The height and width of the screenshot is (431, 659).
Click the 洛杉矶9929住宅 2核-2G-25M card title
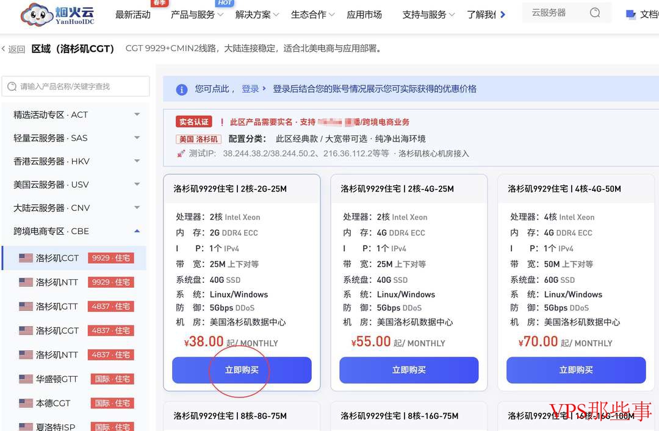point(230,189)
